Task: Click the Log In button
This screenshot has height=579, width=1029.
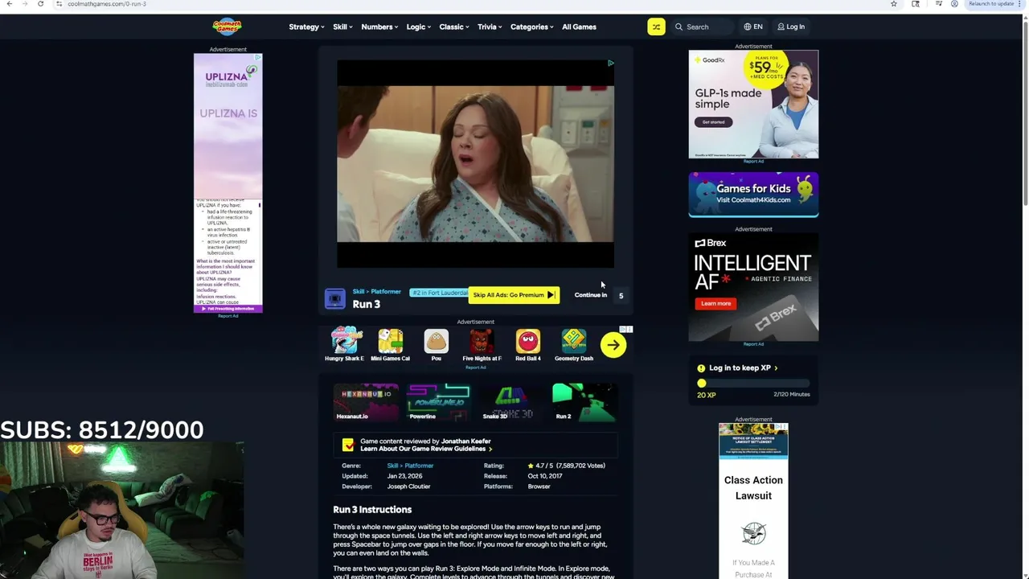Action: click(791, 27)
